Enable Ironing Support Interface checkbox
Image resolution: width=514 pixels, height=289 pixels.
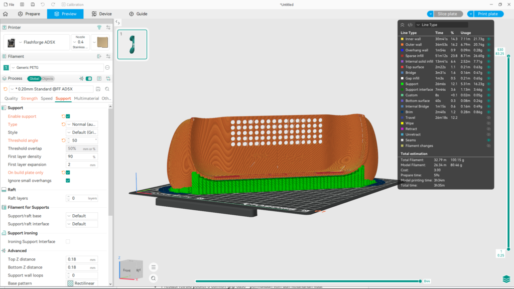(68, 241)
